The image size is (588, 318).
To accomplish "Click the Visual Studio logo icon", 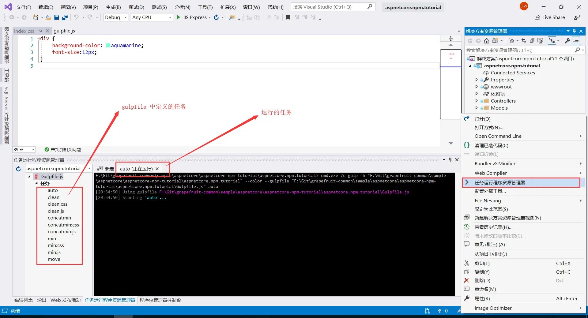I will 8,7.
